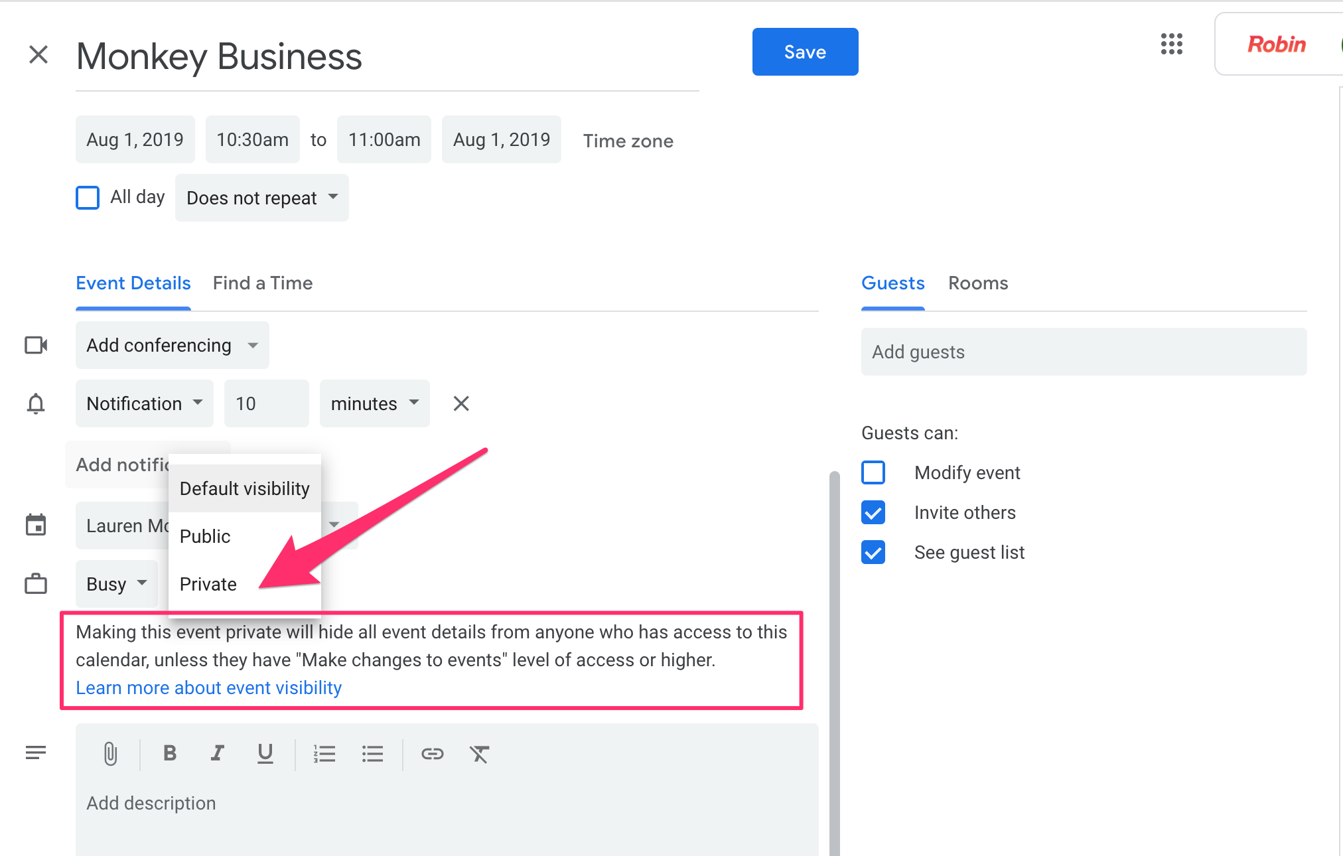Select Default visibility option
This screenshot has height=856, width=1343.
pos(245,488)
